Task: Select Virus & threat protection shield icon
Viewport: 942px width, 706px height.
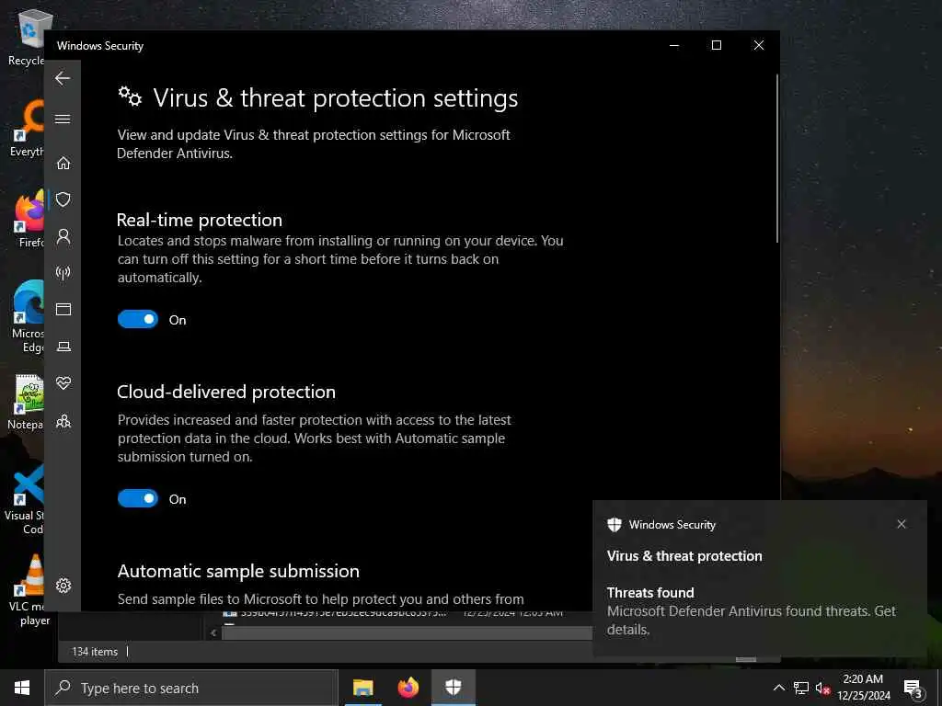Action: pos(63,199)
